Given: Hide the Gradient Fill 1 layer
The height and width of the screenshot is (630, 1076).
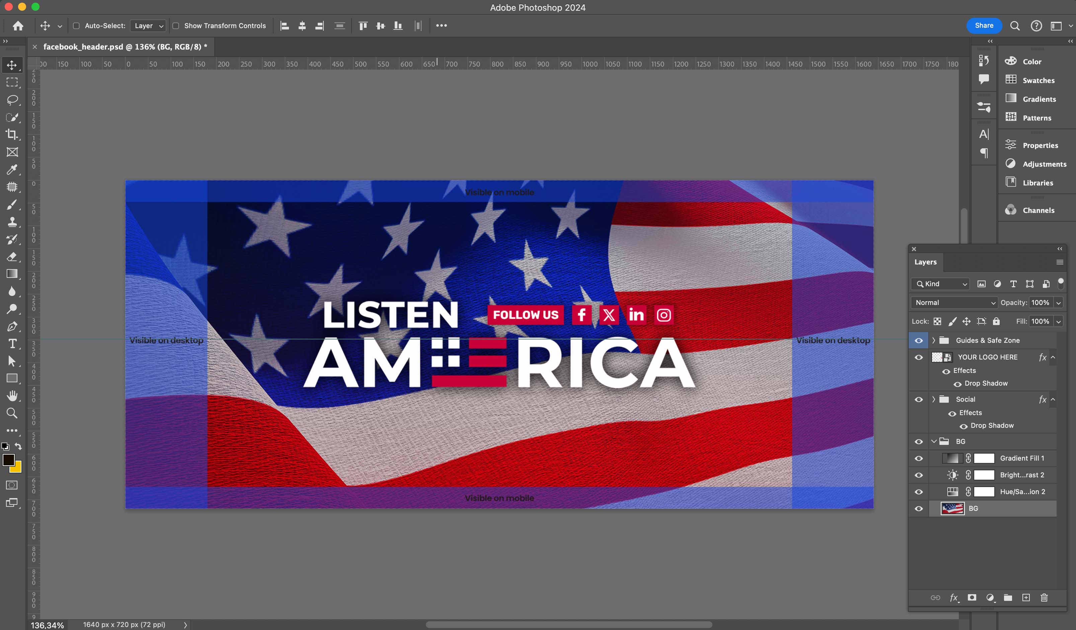Looking at the screenshot, I should pyautogui.click(x=919, y=458).
